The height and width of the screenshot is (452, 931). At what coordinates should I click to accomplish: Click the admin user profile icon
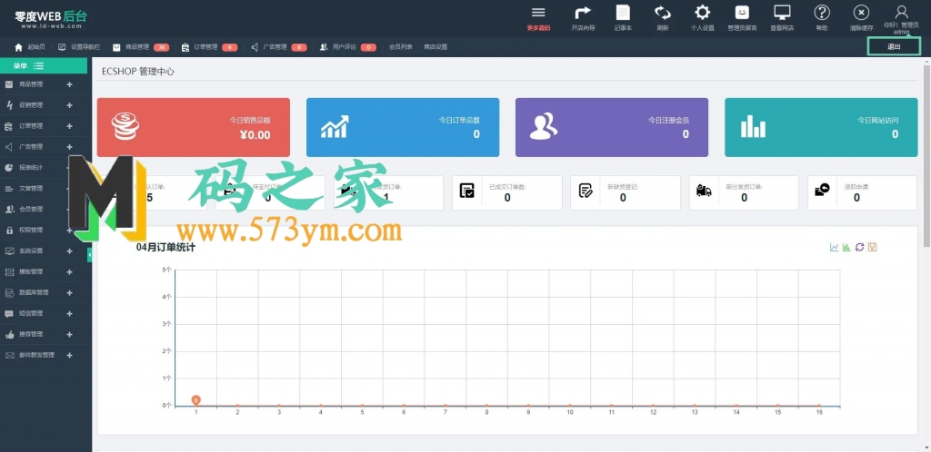(901, 12)
